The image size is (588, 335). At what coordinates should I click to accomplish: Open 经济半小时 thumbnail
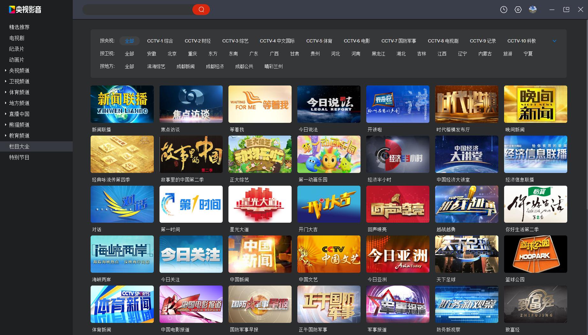pos(398,154)
